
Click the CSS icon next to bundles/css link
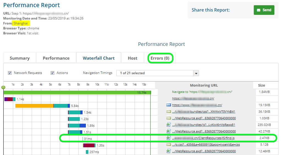pyautogui.click(x=169, y=112)
